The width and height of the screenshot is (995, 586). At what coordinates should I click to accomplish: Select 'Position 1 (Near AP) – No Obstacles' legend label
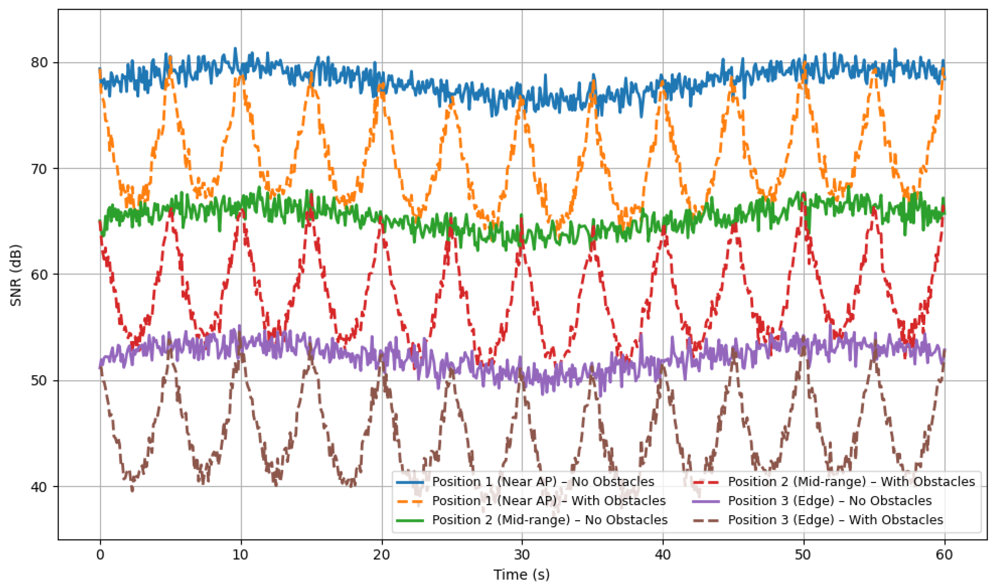coord(543,482)
